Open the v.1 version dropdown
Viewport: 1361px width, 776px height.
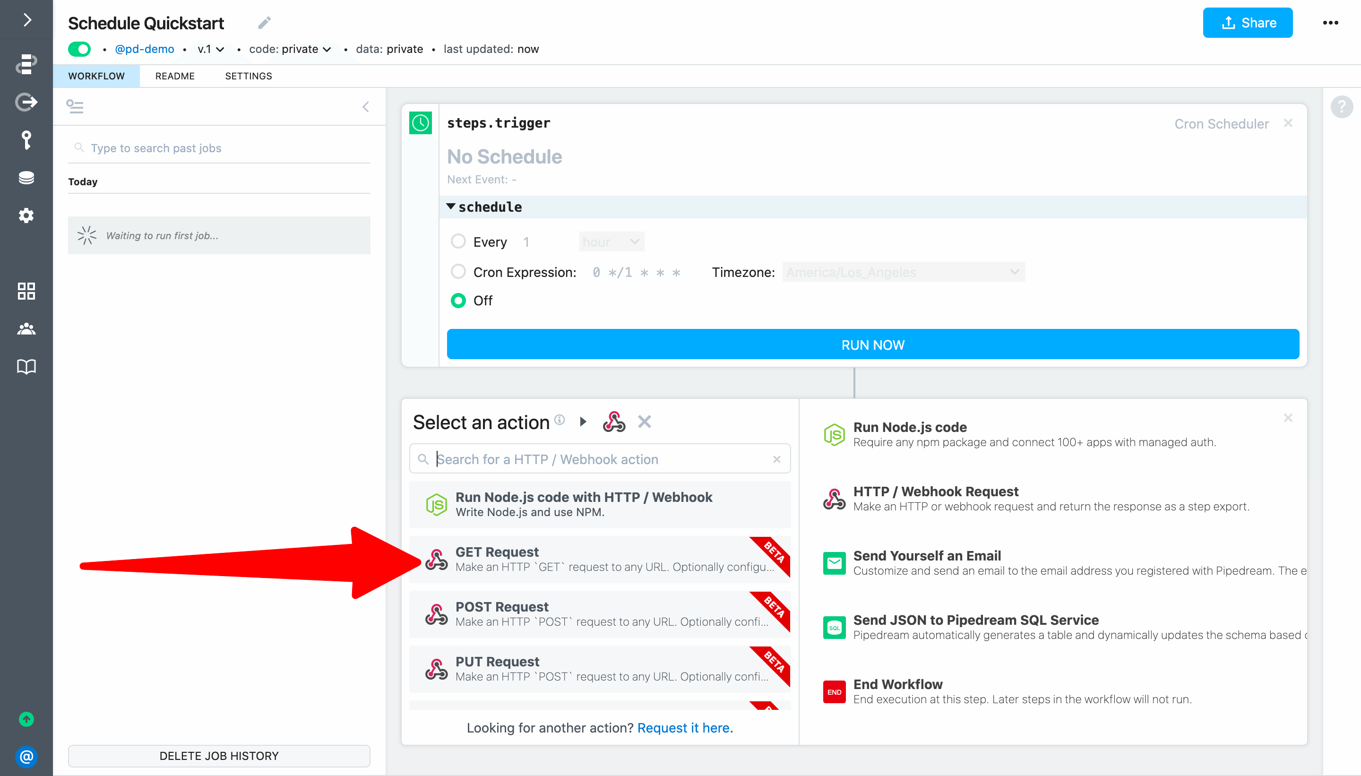tap(210, 49)
